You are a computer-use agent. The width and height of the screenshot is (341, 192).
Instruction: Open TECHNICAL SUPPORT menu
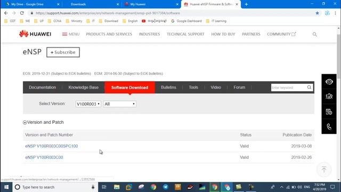point(185,34)
